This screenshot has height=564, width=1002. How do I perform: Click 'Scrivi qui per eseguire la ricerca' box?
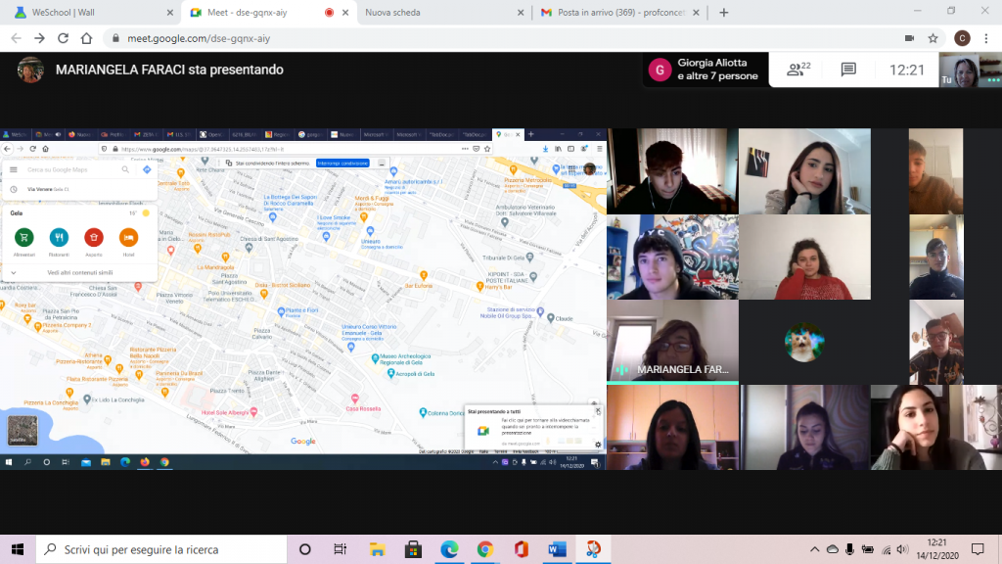tap(161, 549)
